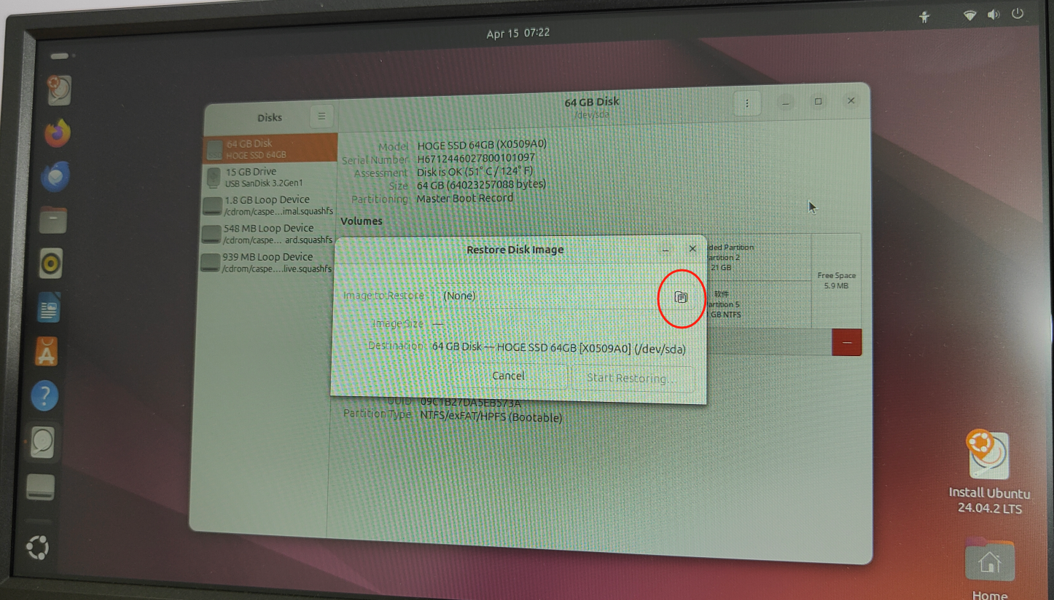This screenshot has height=600, width=1054.
Task: Open the Disks hamburger menu
Action: pos(321,117)
